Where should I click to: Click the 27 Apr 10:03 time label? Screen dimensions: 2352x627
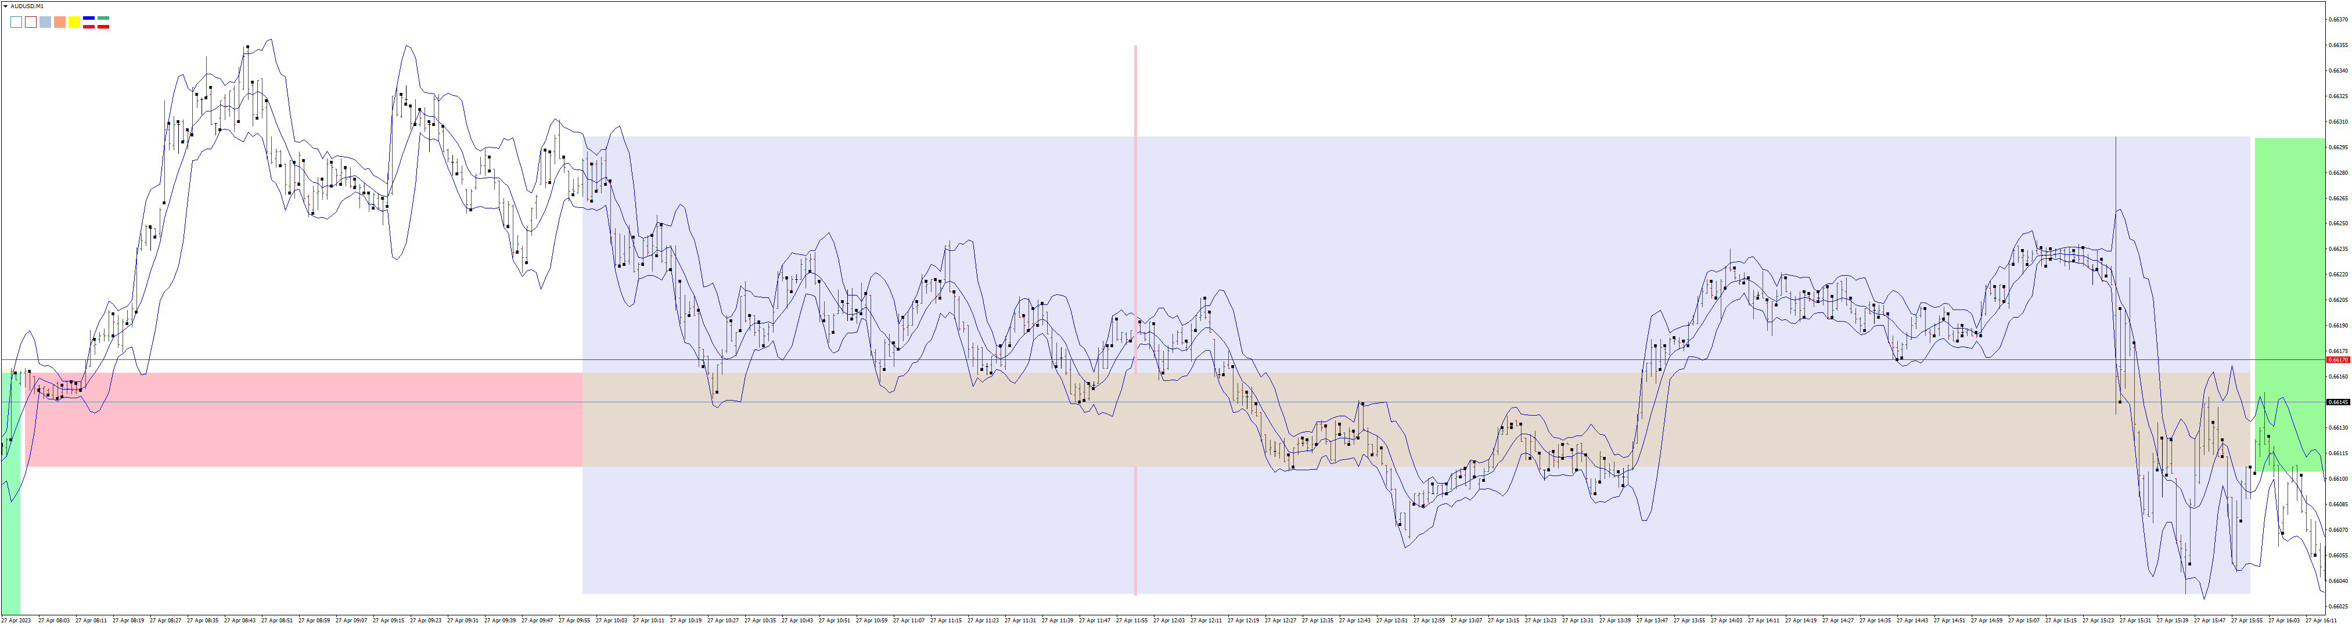point(611,621)
